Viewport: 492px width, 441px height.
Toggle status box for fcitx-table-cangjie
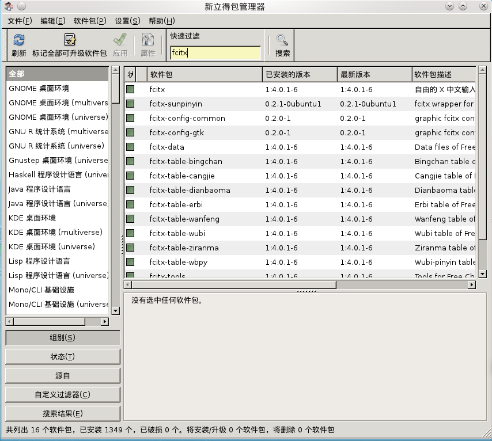pyautogui.click(x=130, y=176)
